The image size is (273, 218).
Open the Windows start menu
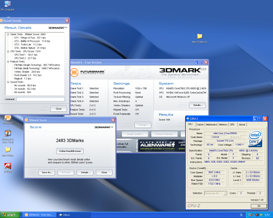click(x=10, y=215)
